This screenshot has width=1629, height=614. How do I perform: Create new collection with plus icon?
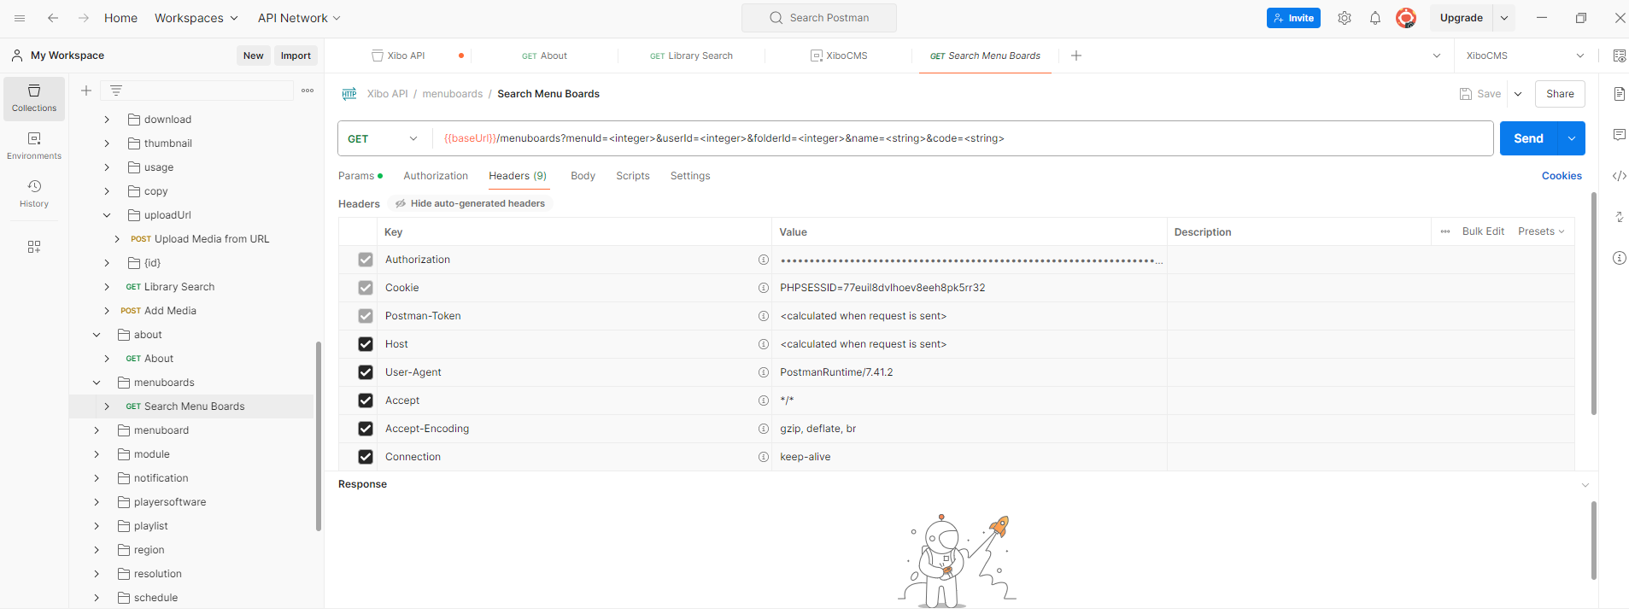click(86, 91)
